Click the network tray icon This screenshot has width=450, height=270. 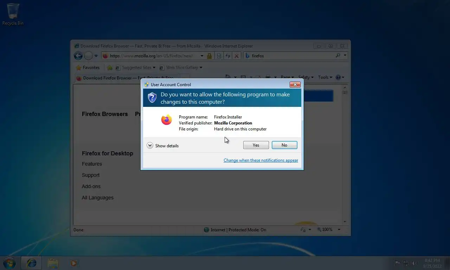[x=406, y=263]
